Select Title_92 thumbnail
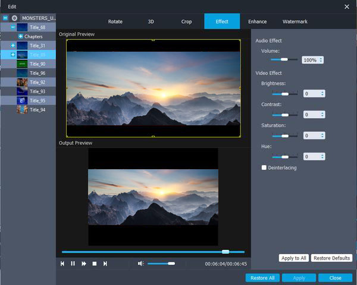357x285 pixels. (x=22, y=83)
